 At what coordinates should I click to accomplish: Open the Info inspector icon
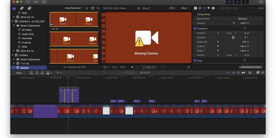pos(213,8)
